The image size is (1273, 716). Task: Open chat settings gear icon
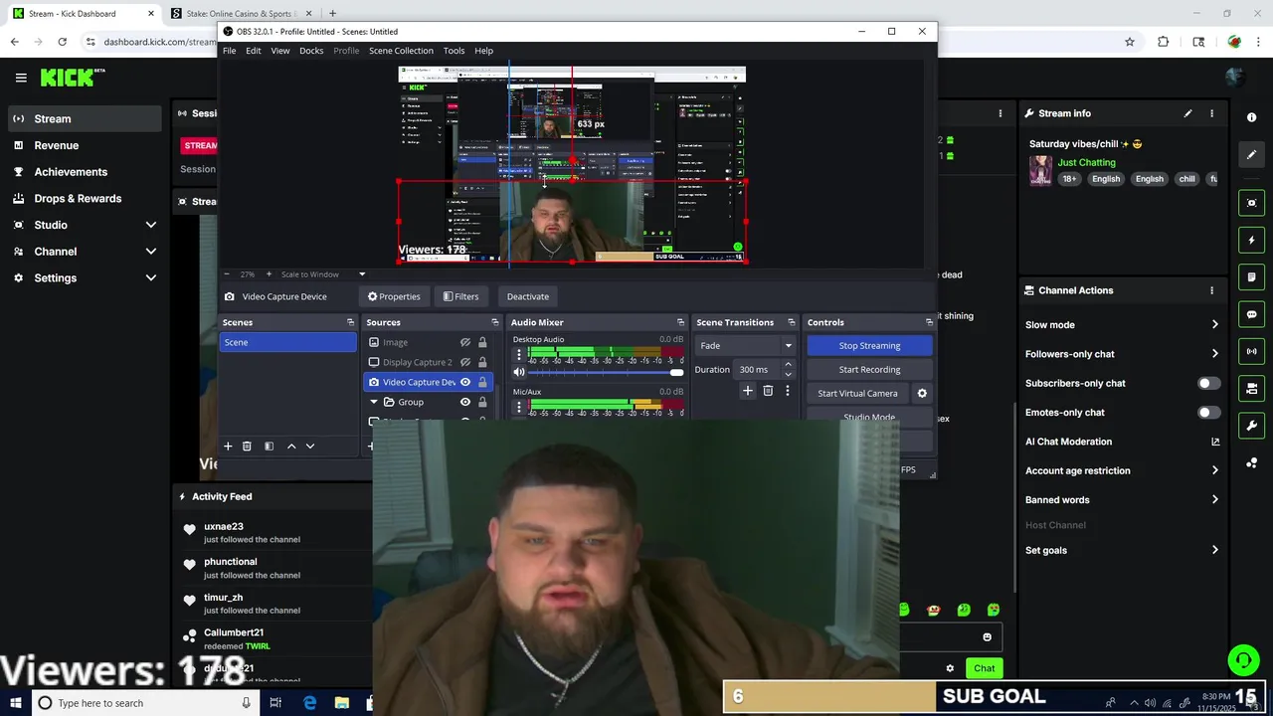coord(950,668)
